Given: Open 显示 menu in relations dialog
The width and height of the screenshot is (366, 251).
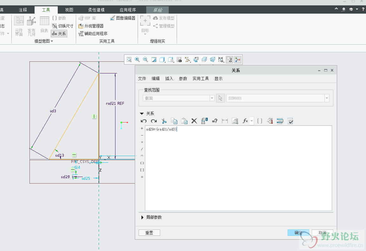Looking at the screenshot, I should click(x=219, y=78).
